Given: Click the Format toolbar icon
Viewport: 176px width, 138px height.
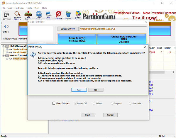Looking at the screenshot, I should [59, 15].
